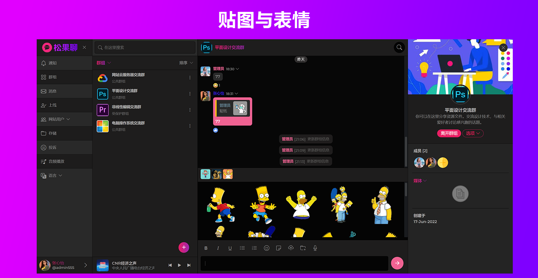Attach from storage folder-plus icon
The height and width of the screenshot is (278, 538).
(303, 248)
